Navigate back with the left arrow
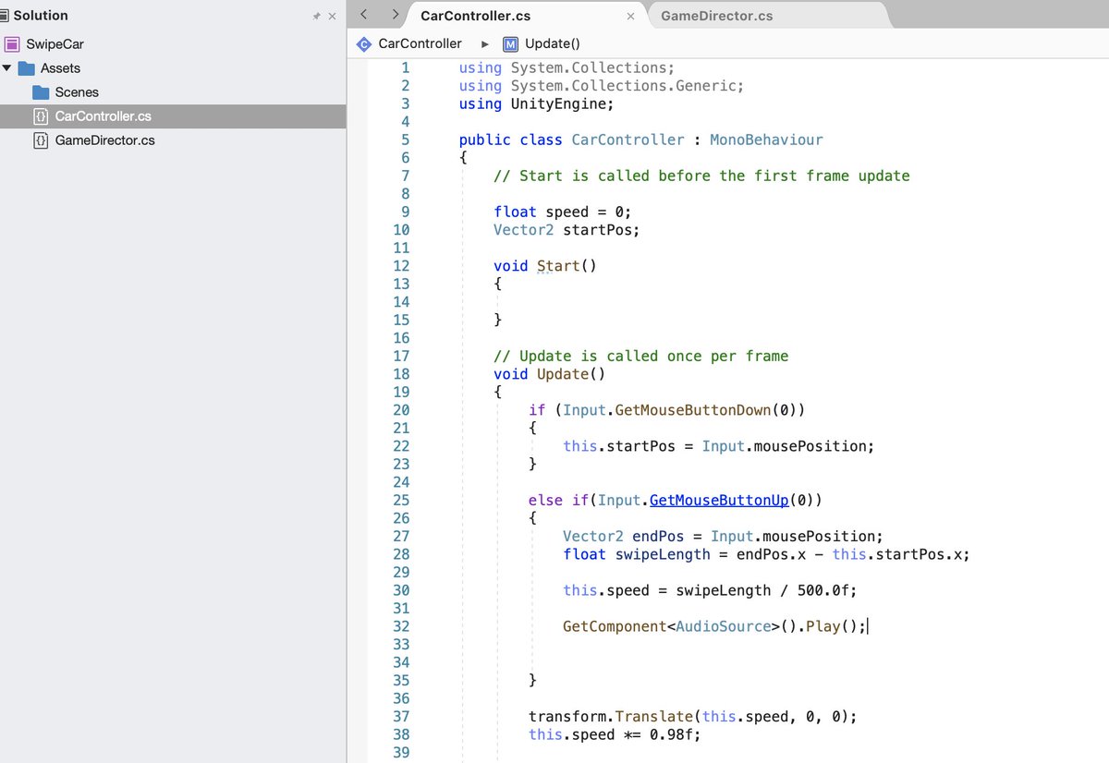 coord(364,15)
